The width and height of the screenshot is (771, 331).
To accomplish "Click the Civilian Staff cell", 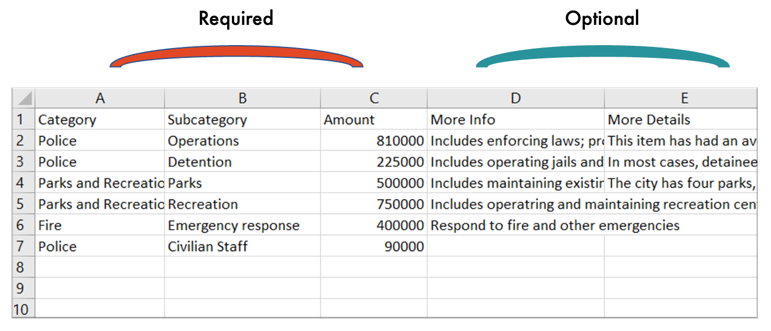I will click(242, 247).
